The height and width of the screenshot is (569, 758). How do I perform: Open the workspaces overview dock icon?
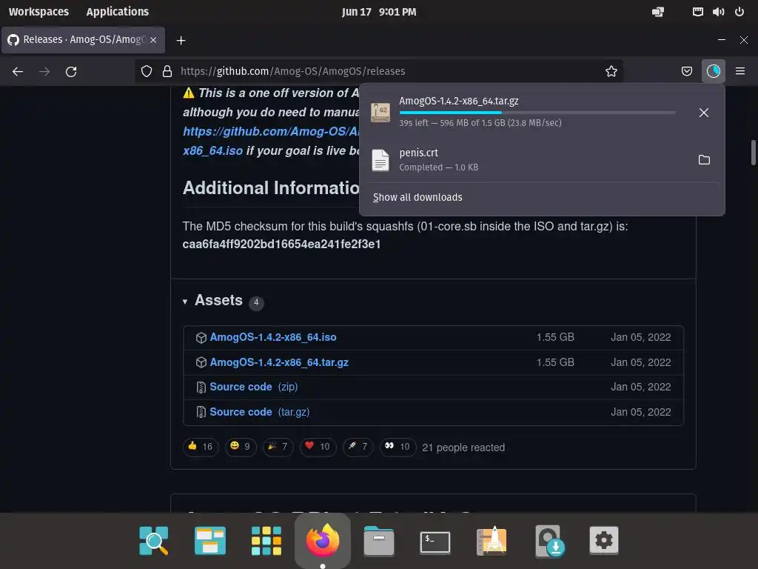(x=209, y=540)
